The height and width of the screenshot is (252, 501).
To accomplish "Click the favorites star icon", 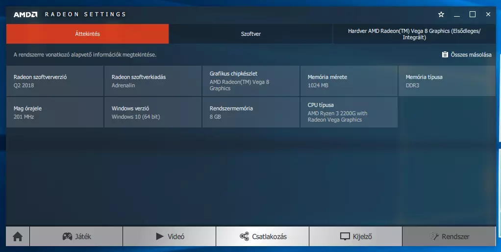I will (441, 14).
